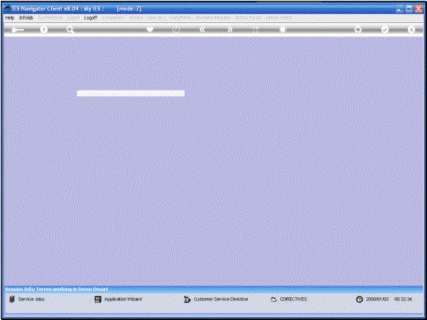Click the Service Jobs icon

(x=12, y=299)
